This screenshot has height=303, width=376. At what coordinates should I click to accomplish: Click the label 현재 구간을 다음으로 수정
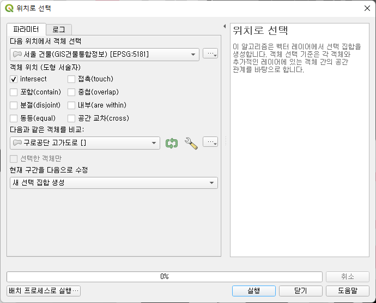click(x=48, y=170)
